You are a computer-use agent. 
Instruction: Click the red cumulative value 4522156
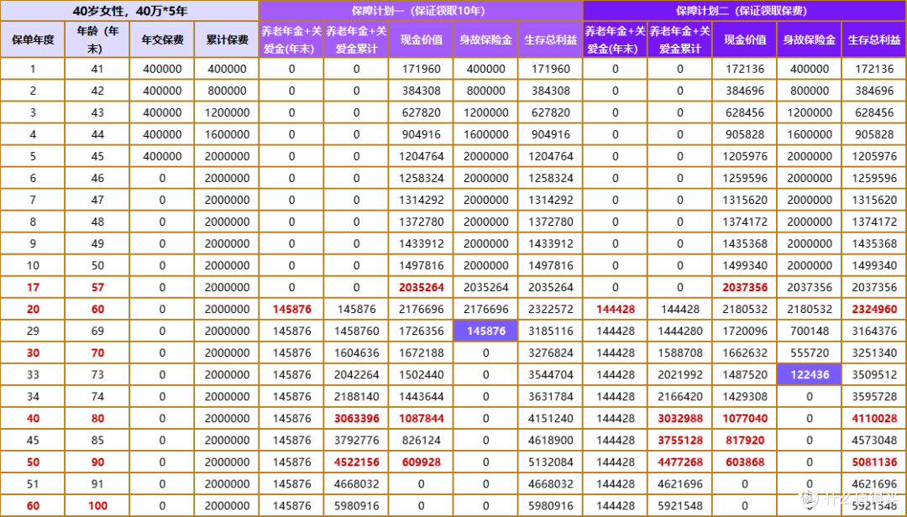356,462
